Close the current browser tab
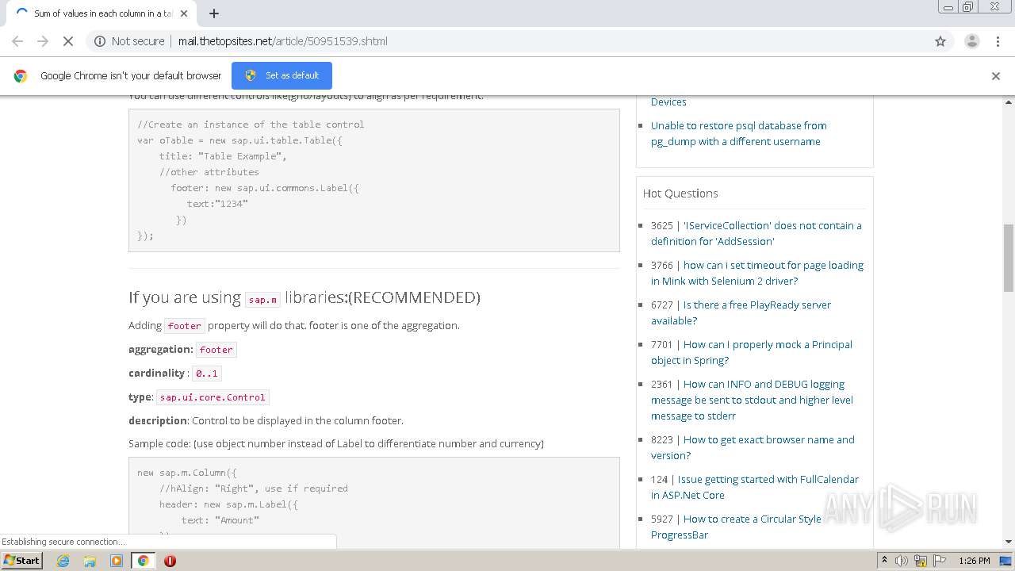The width and height of the screenshot is (1015, 571). (x=184, y=13)
